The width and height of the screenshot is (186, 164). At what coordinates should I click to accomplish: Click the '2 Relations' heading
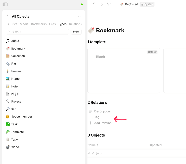97,102
